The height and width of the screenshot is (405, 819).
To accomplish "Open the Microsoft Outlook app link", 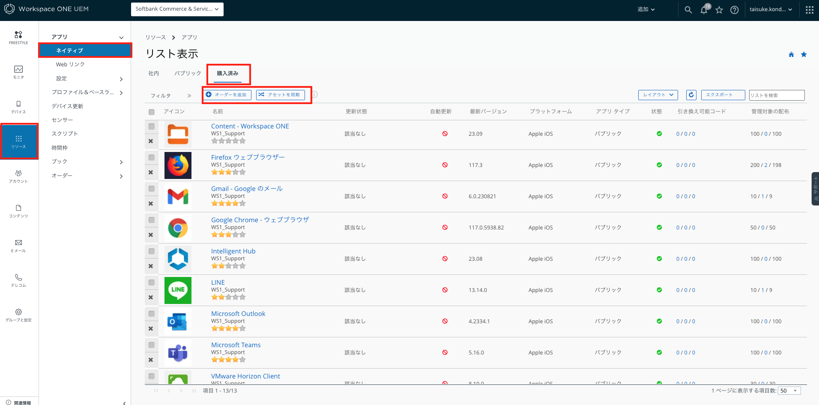I will click(x=238, y=314).
